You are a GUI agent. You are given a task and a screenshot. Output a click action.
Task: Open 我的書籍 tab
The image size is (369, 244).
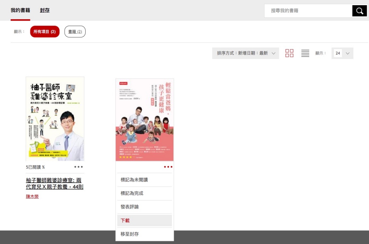[x=20, y=10]
